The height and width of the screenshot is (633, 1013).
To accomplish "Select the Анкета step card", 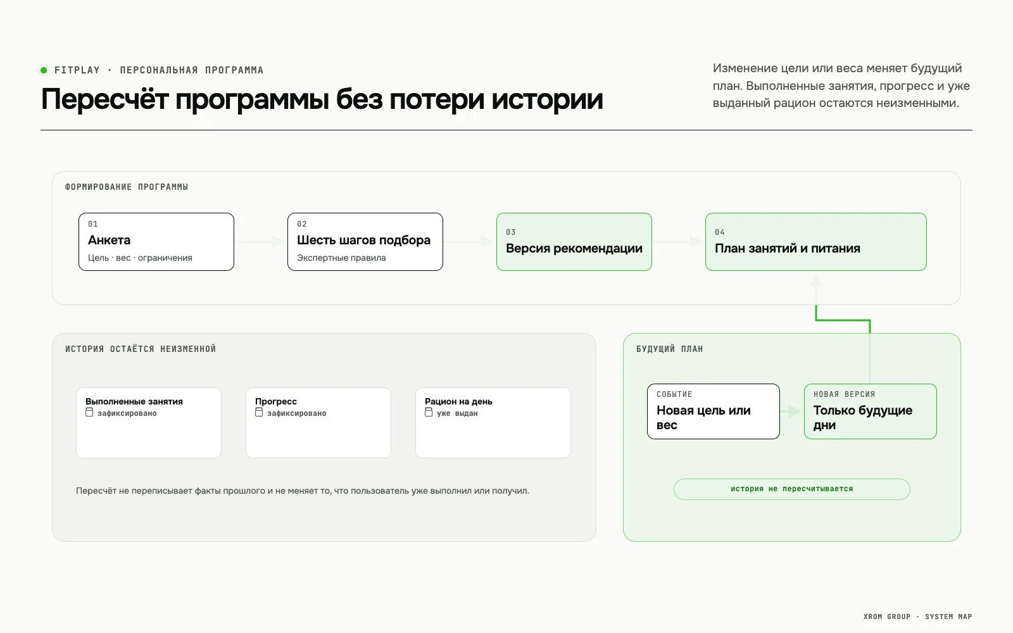I will pyautogui.click(x=156, y=242).
